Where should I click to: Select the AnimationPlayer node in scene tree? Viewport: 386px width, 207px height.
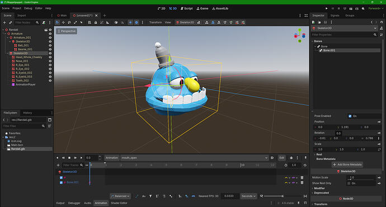pyautogui.click(x=25, y=84)
